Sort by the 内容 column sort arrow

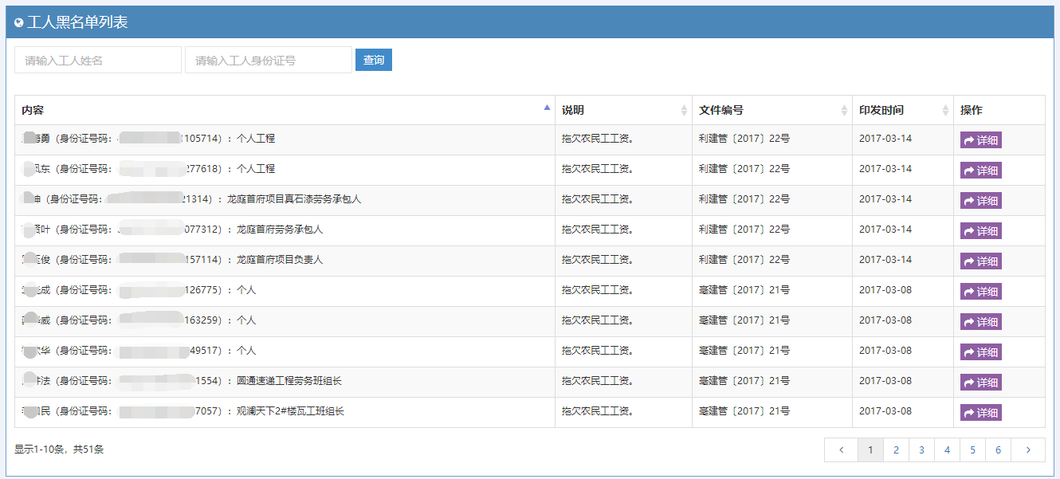pos(547,108)
